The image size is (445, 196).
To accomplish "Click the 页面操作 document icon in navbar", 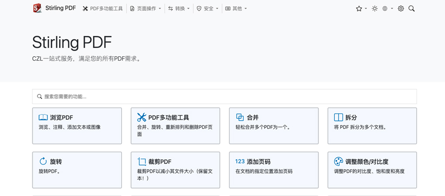I will [132, 9].
